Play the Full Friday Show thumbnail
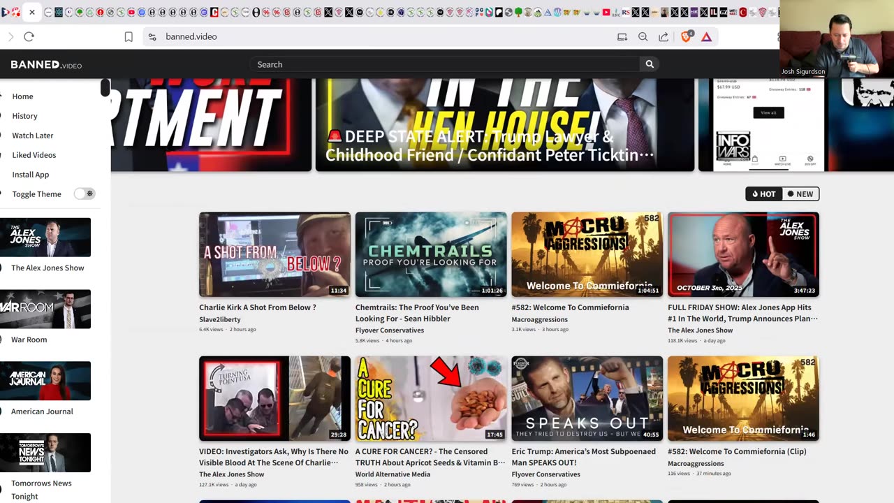The height and width of the screenshot is (503, 894). (743, 254)
